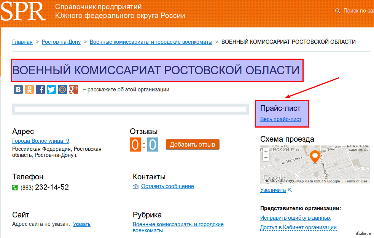Click the Поиск по сайту search field

pyautogui.click(x=358, y=11)
